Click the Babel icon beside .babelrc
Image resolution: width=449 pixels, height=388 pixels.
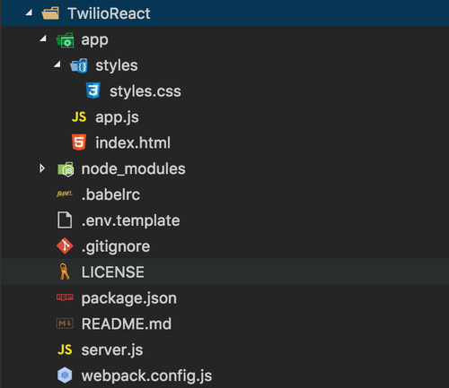(65, 194)
